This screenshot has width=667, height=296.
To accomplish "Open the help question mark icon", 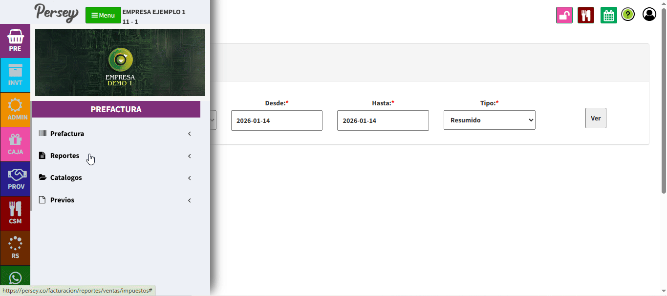I will (x=628, y=15).
